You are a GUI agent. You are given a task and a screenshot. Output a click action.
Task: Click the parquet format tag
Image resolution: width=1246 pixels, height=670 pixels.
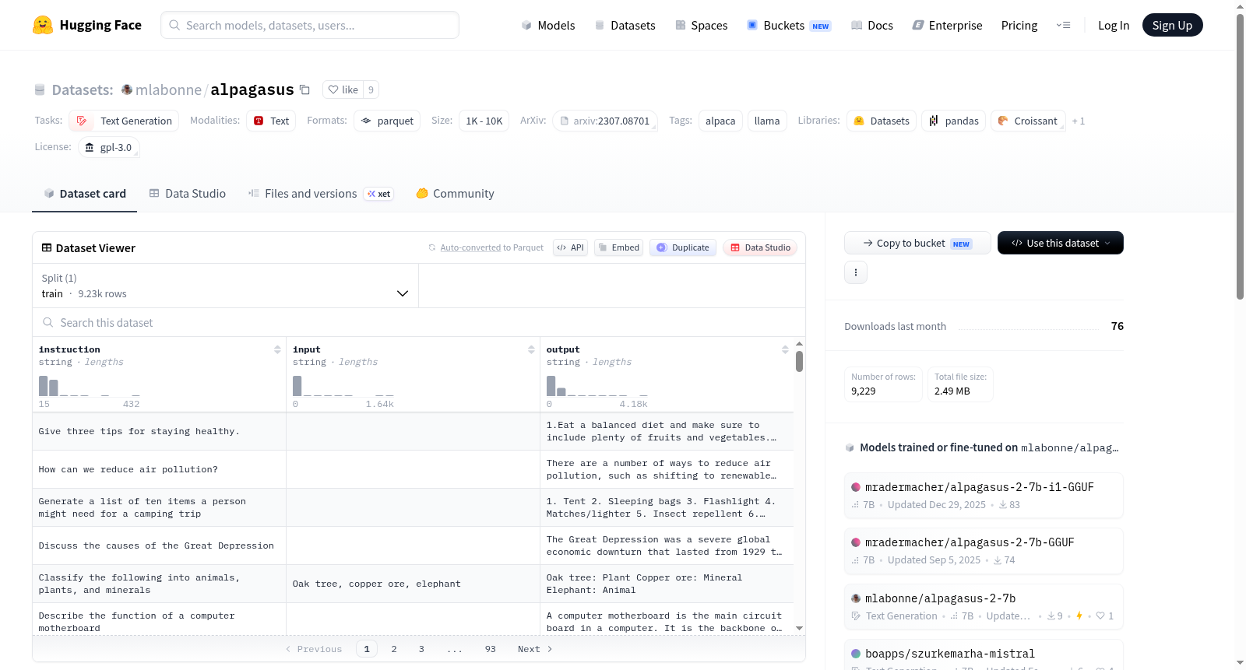[x=387, y=121]
